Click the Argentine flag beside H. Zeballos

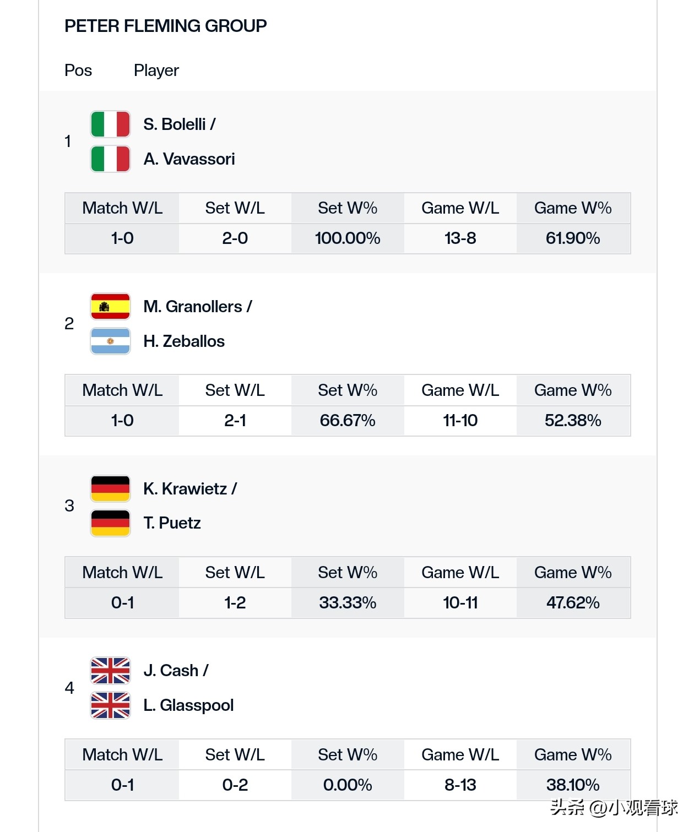point(110,341)
